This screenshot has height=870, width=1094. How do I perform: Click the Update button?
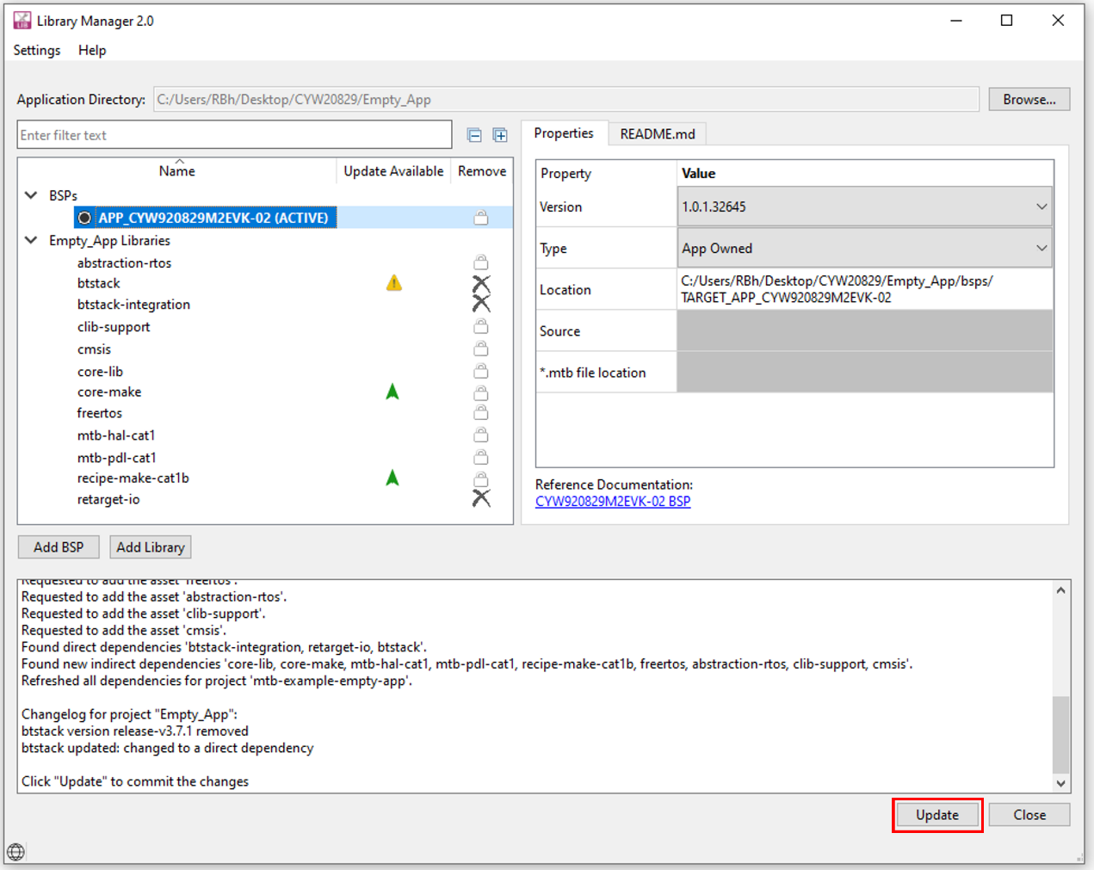coord(937,815)
